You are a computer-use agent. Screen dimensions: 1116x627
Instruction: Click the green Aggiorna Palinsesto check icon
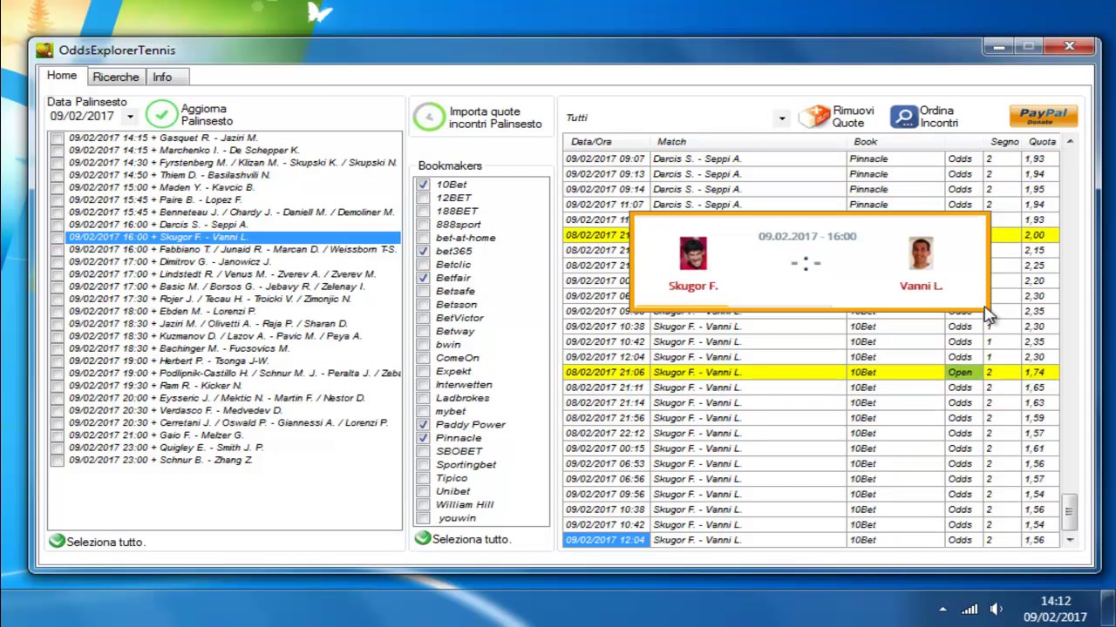pos(161,114)
